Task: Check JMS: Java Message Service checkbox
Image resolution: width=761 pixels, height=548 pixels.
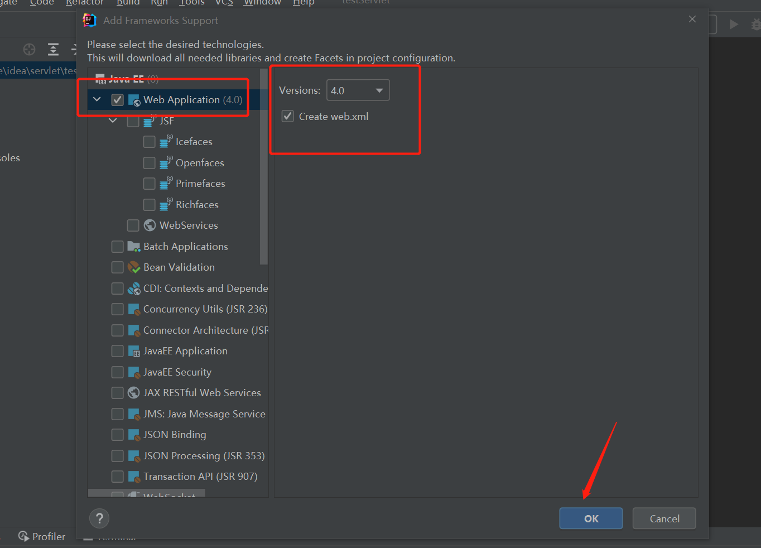Action: coord(118,414)
